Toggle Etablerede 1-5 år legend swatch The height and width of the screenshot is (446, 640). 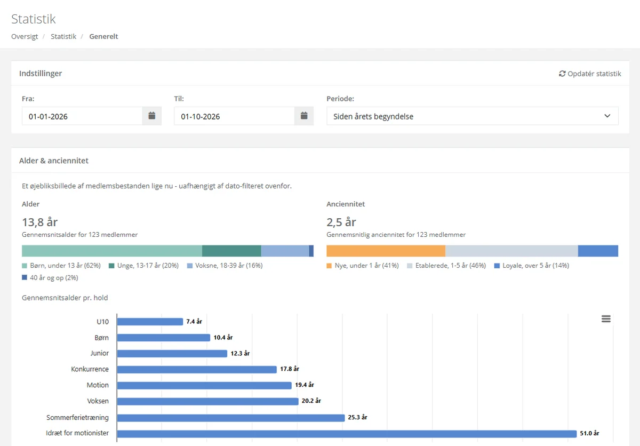pyautogui.click(x=410, y=266)
